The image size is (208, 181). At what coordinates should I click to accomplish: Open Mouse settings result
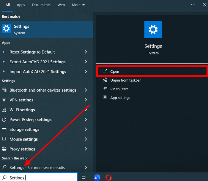pos(47,139)
